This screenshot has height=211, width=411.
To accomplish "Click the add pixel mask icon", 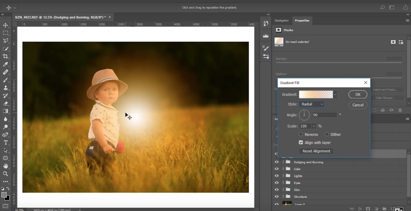I will [393, 42].
